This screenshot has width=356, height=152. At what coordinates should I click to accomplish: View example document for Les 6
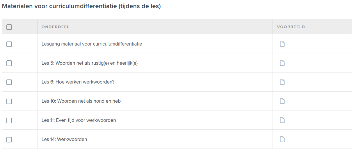point(282,82)
